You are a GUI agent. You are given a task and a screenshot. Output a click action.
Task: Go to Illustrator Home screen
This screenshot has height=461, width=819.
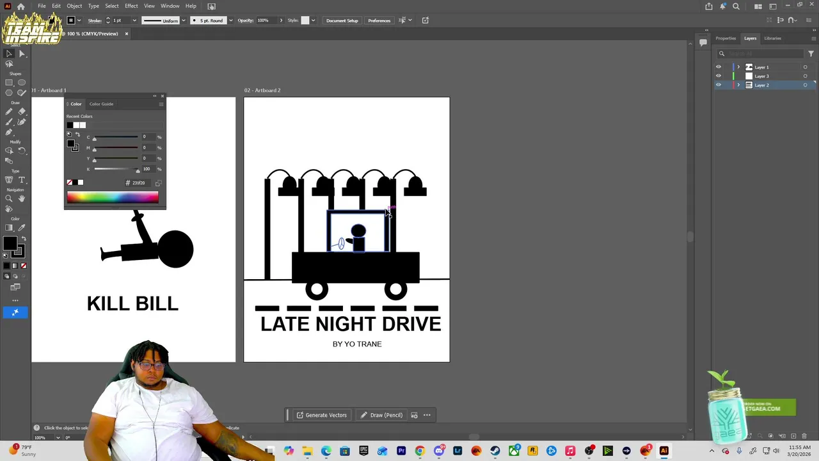[21, 6]
